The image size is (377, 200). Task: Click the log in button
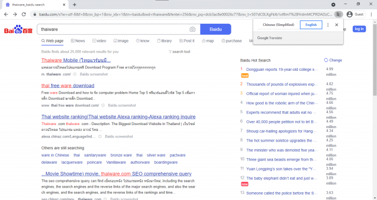pyautogui.click(x=359, y=29)
